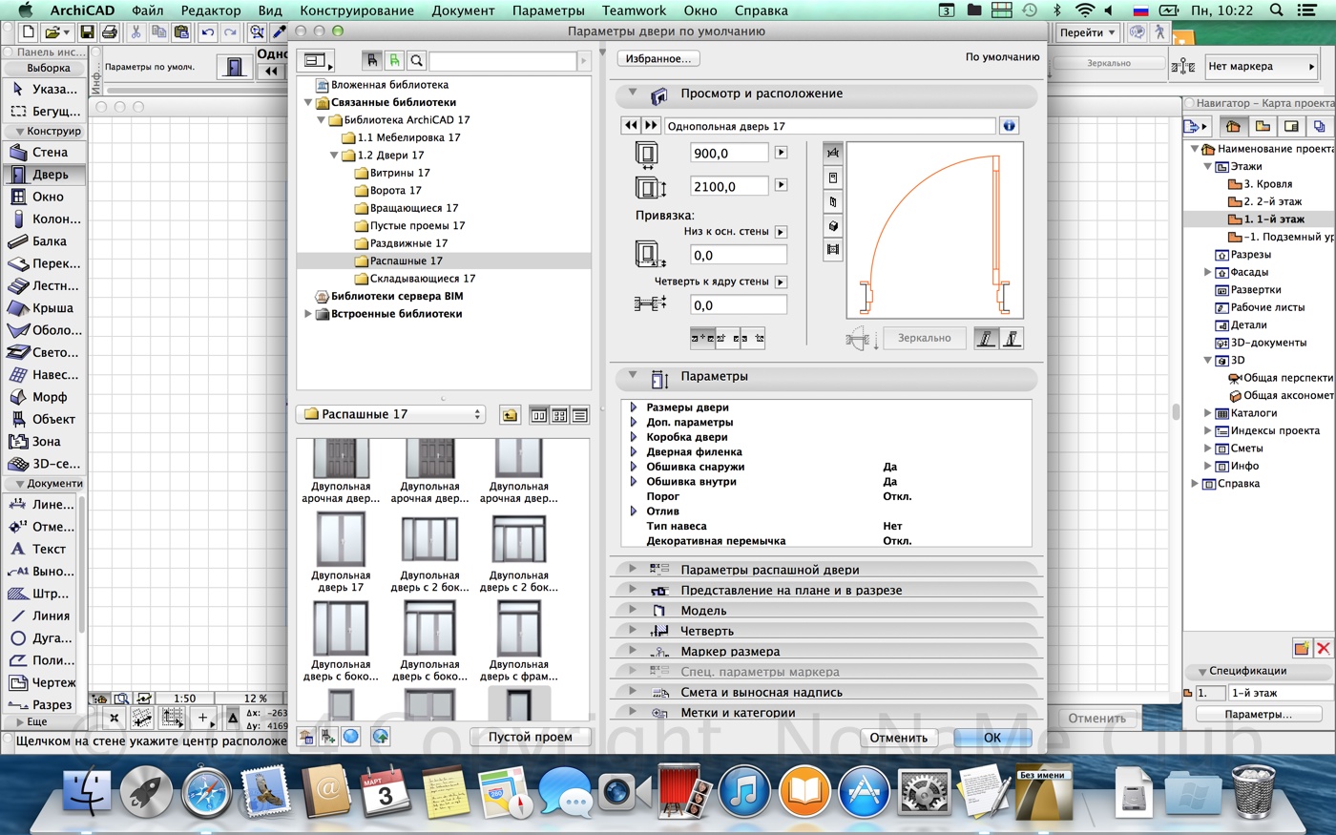Click the Spotlight search icon
Image resolution: width=1336 pixels, height=835 pixels.
(1276, 10)
